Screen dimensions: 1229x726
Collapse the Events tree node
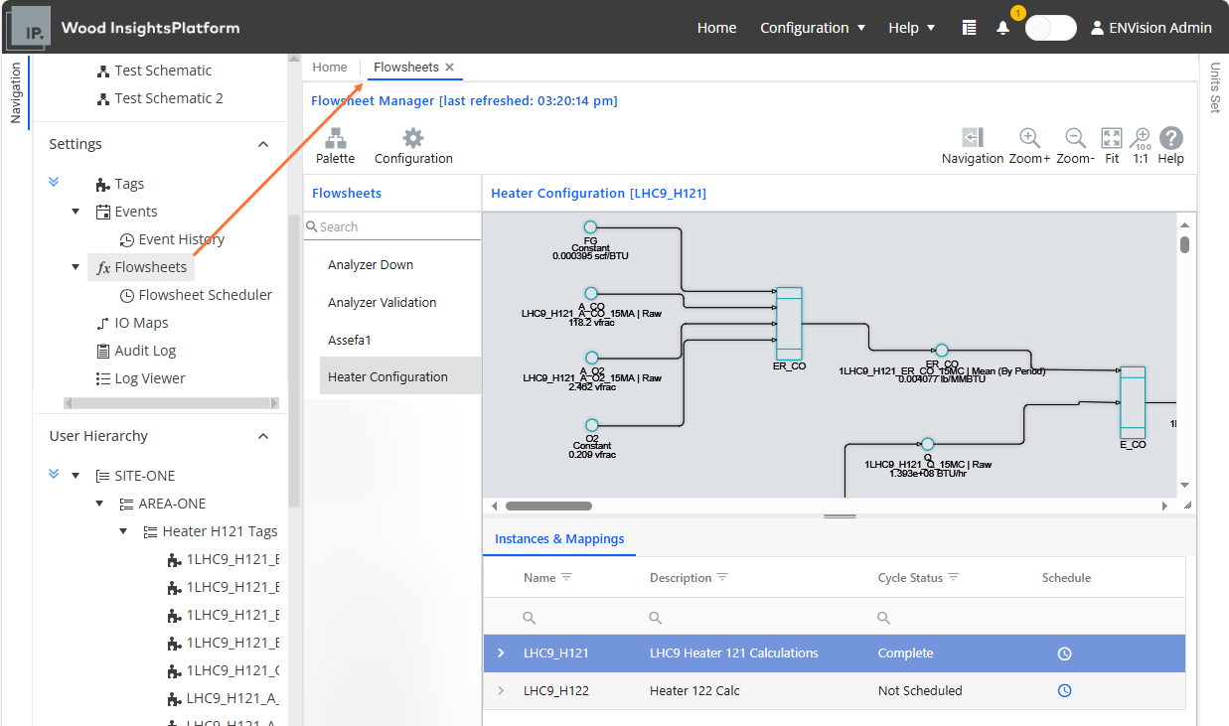pyautogui.click(x=77, y=212)
